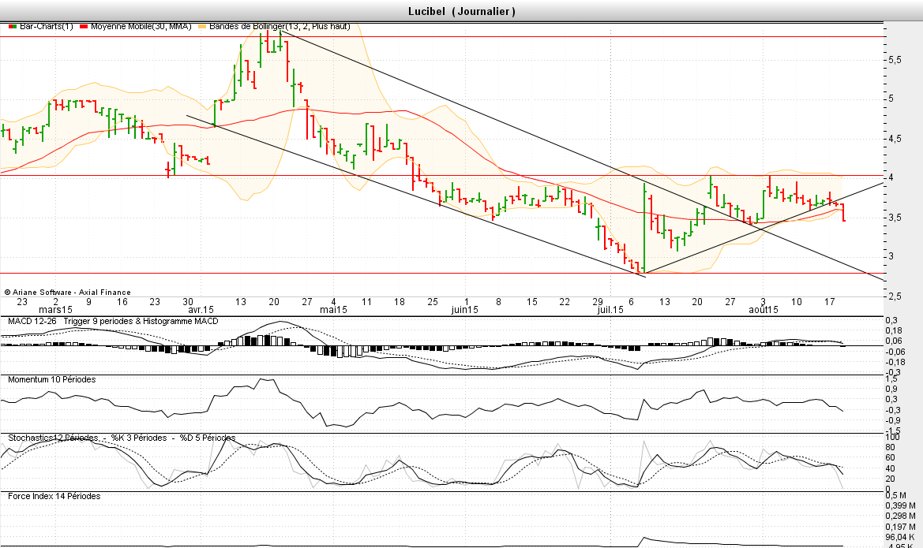
Task: Click the août15 month label on date axis
Action: [x=763, y=310]
